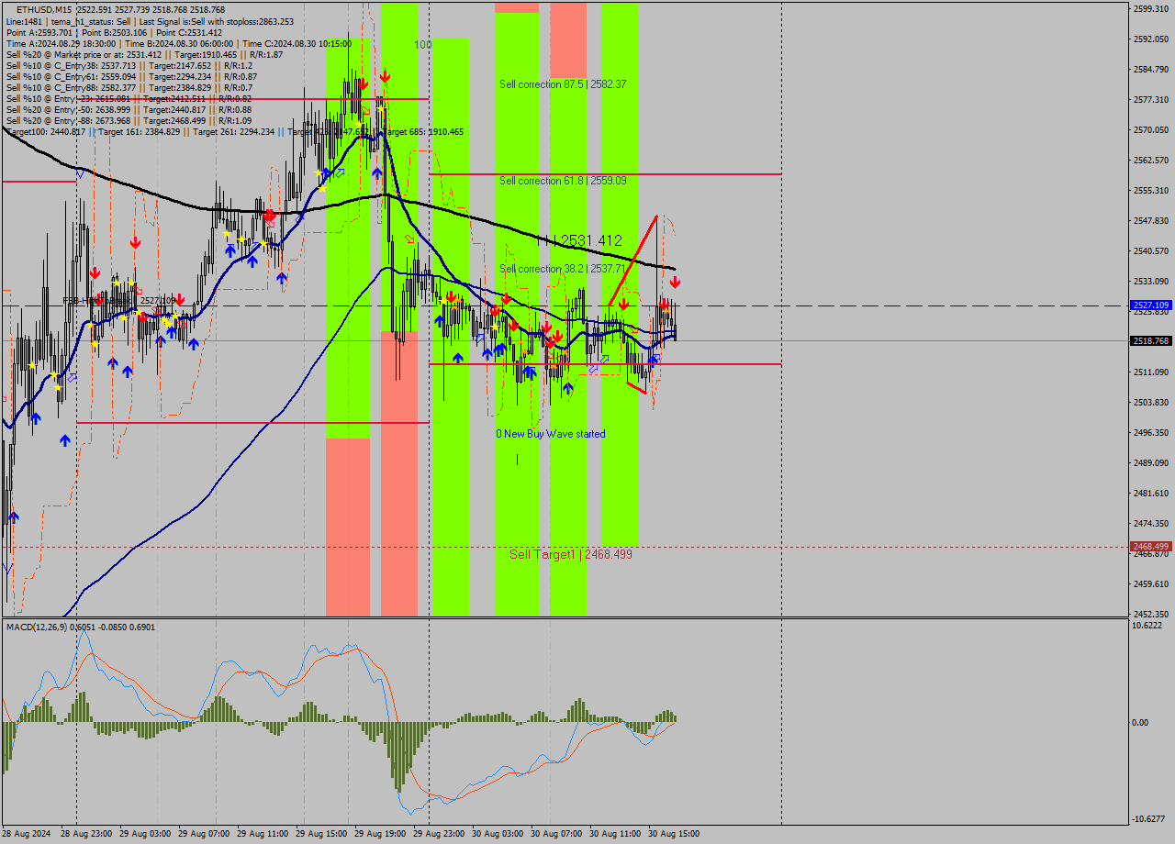Click the 'Sell Target1 | 2468.499' label
Screen dimensions: 1175x844
tap(571, 554)
